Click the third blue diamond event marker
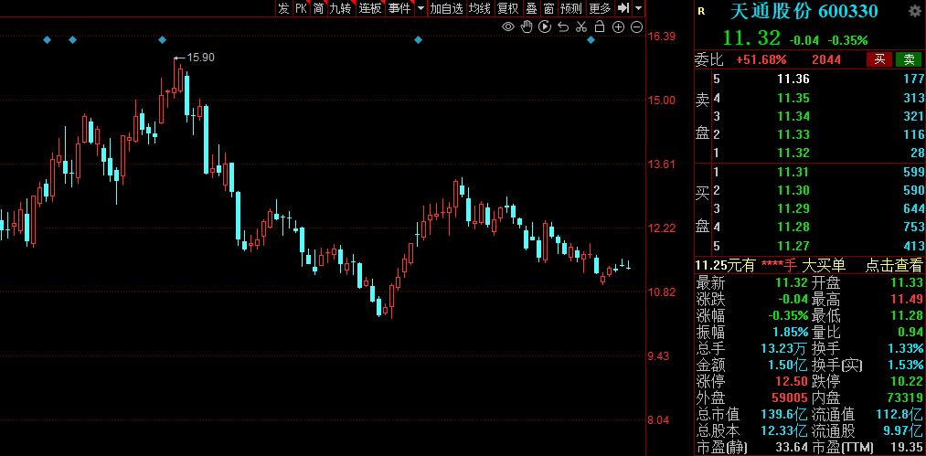Viewport: 926px width, 456px height. [x=163, y=39]
